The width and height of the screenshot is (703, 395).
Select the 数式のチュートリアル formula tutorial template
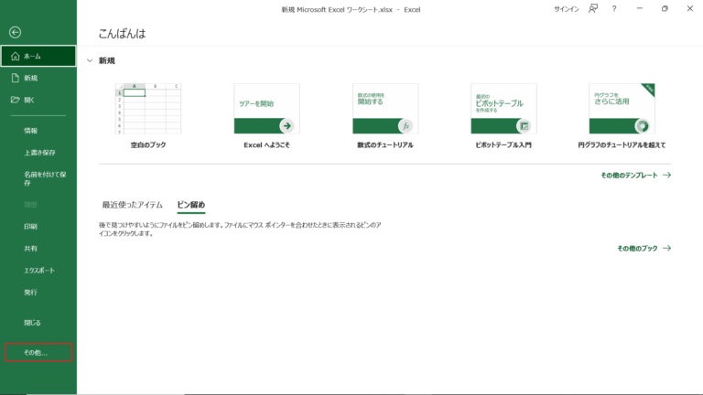[385, 110]
